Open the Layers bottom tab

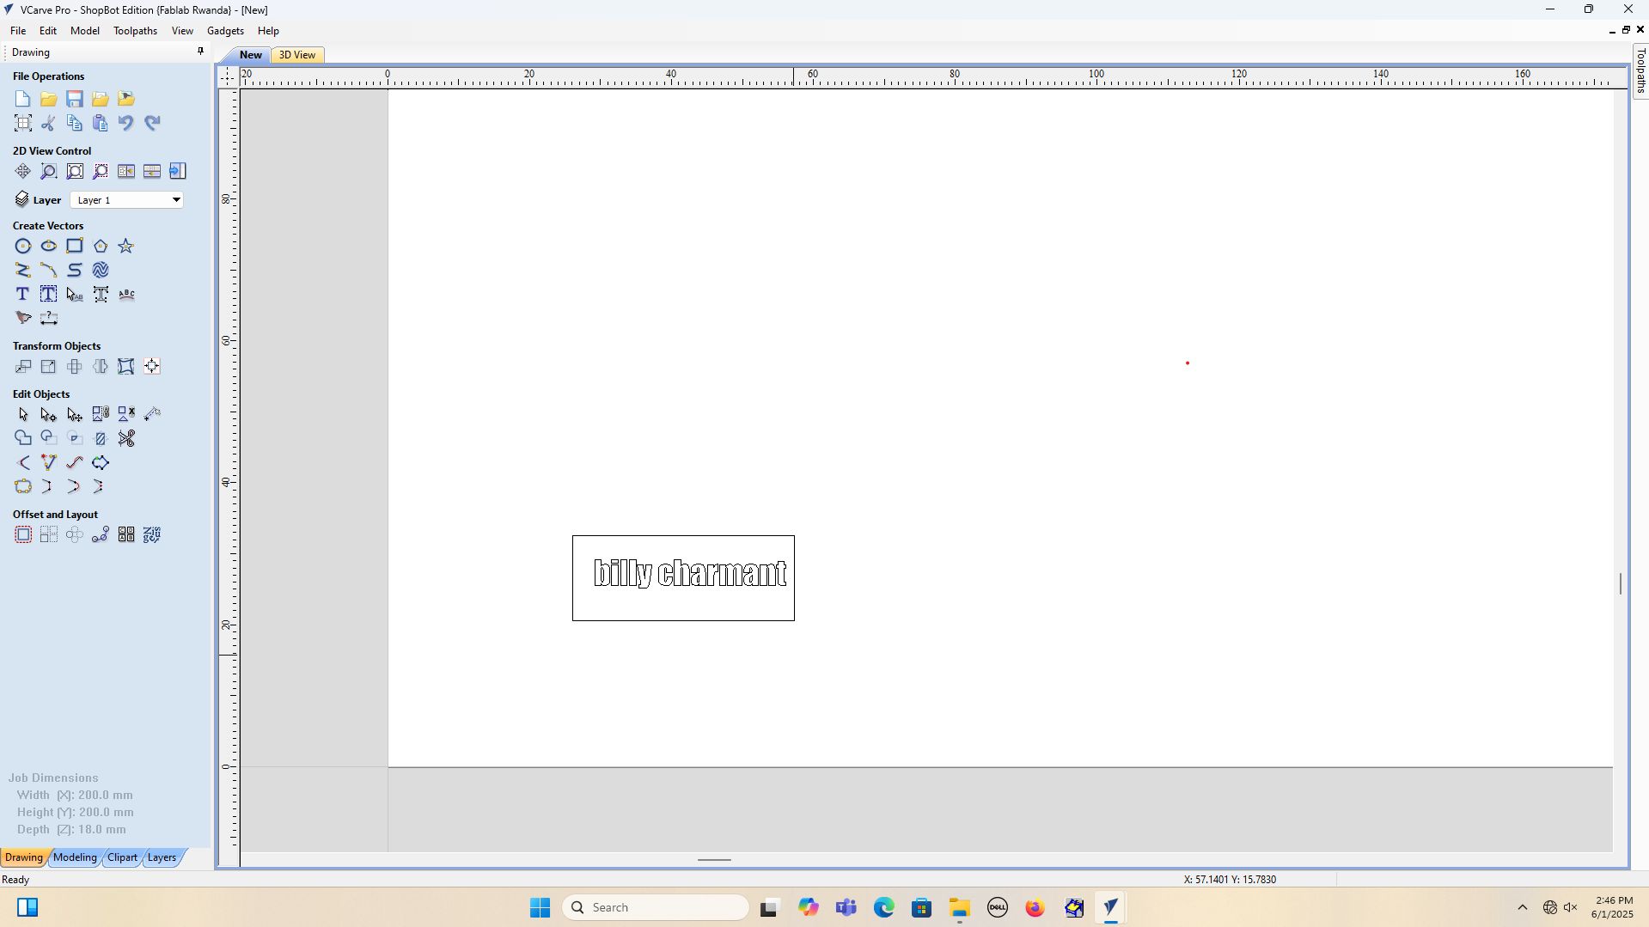click(162, 857)
